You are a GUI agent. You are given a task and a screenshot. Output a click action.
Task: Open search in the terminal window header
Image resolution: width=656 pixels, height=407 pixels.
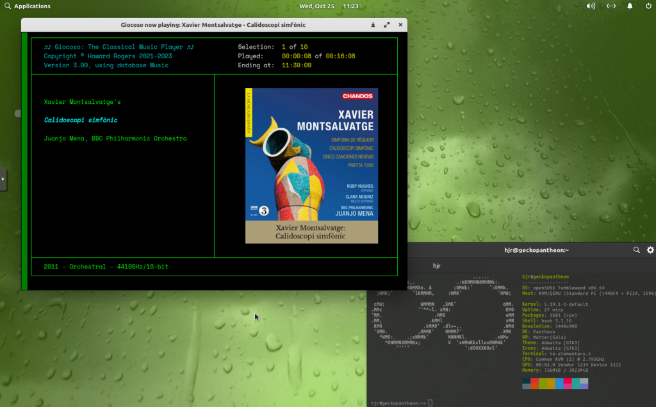636,250
